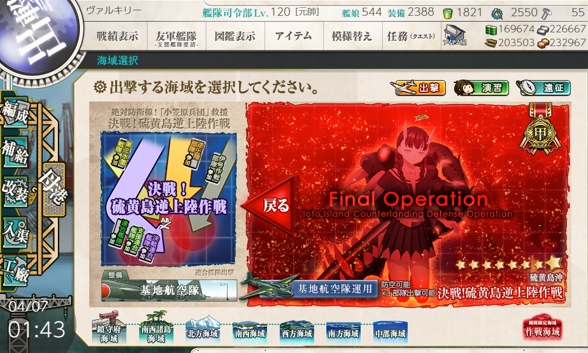Return to 母港 home port button

point(53,190)
